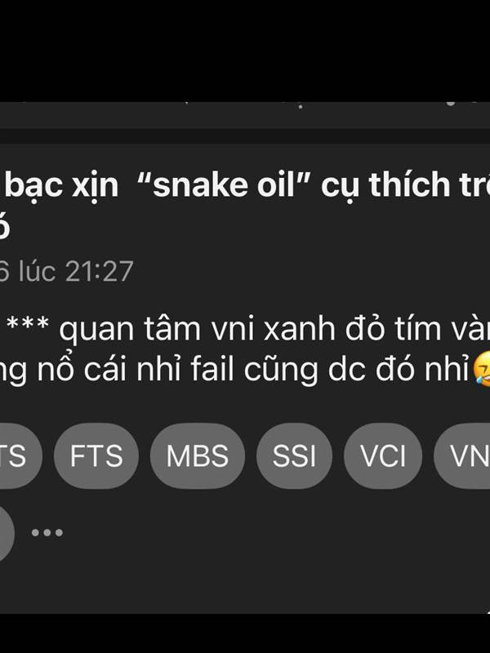490x653 pixels.
Task: Tap the partially visible gray circle button
Action: 7,533
